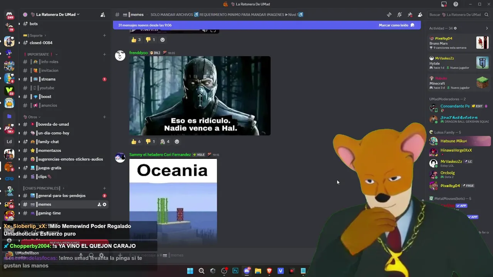The height and width of the screenshot is (277, 493).
Task: Open the Actividad settings gear
Action: pyautogui.click(x=455, y=28)
